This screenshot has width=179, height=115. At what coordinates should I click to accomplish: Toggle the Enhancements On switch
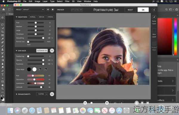pos(52,94)
